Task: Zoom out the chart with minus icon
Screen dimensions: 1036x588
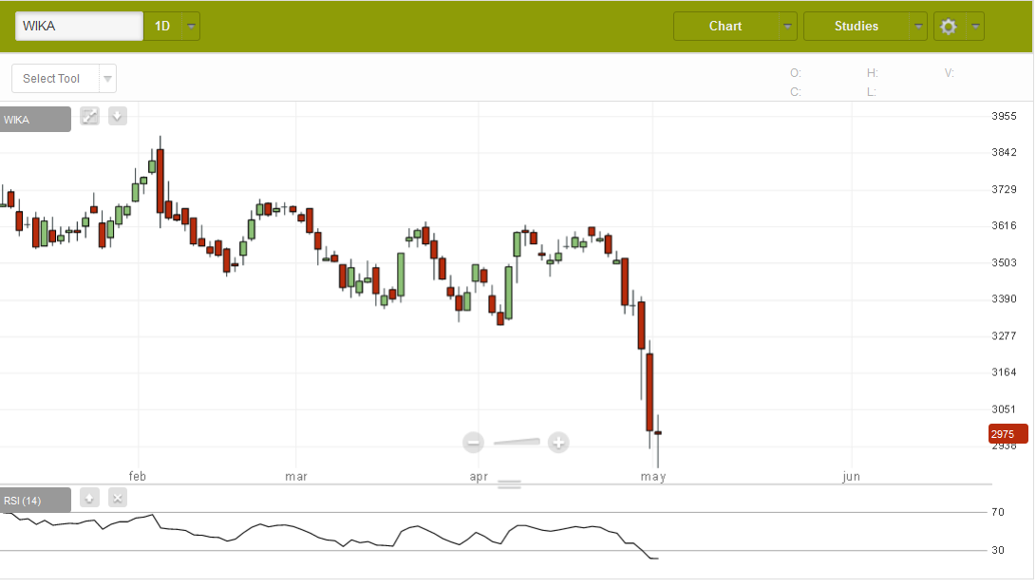Action: 474,442
